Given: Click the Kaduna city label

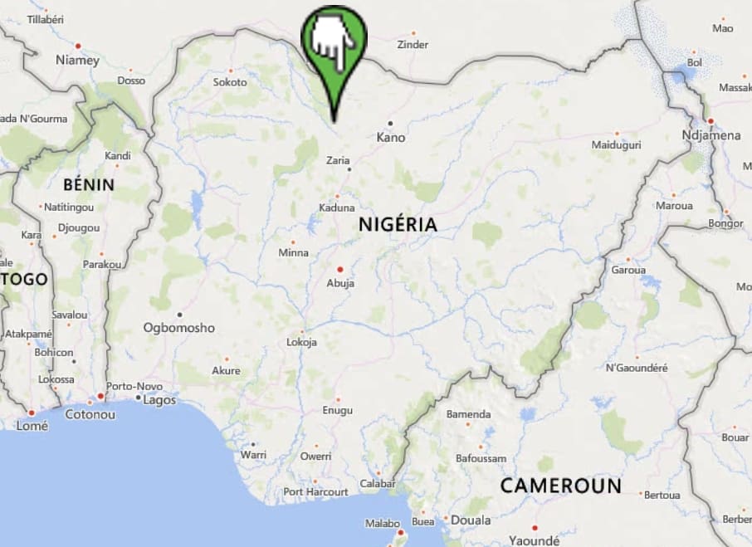Looking at the screenshot, I should point(337,208).
